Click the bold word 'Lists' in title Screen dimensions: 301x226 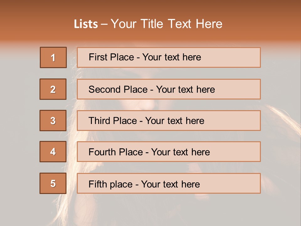click(x=86, y=24)
